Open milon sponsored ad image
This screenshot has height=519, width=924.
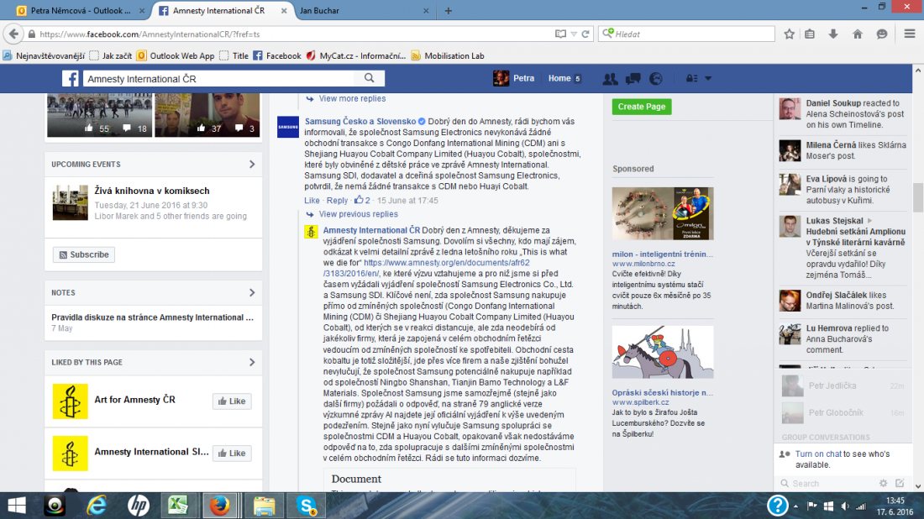coord(663,213)
